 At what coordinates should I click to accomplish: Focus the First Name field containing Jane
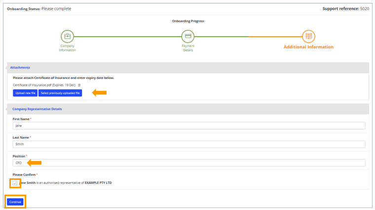(x=189, y=126)
